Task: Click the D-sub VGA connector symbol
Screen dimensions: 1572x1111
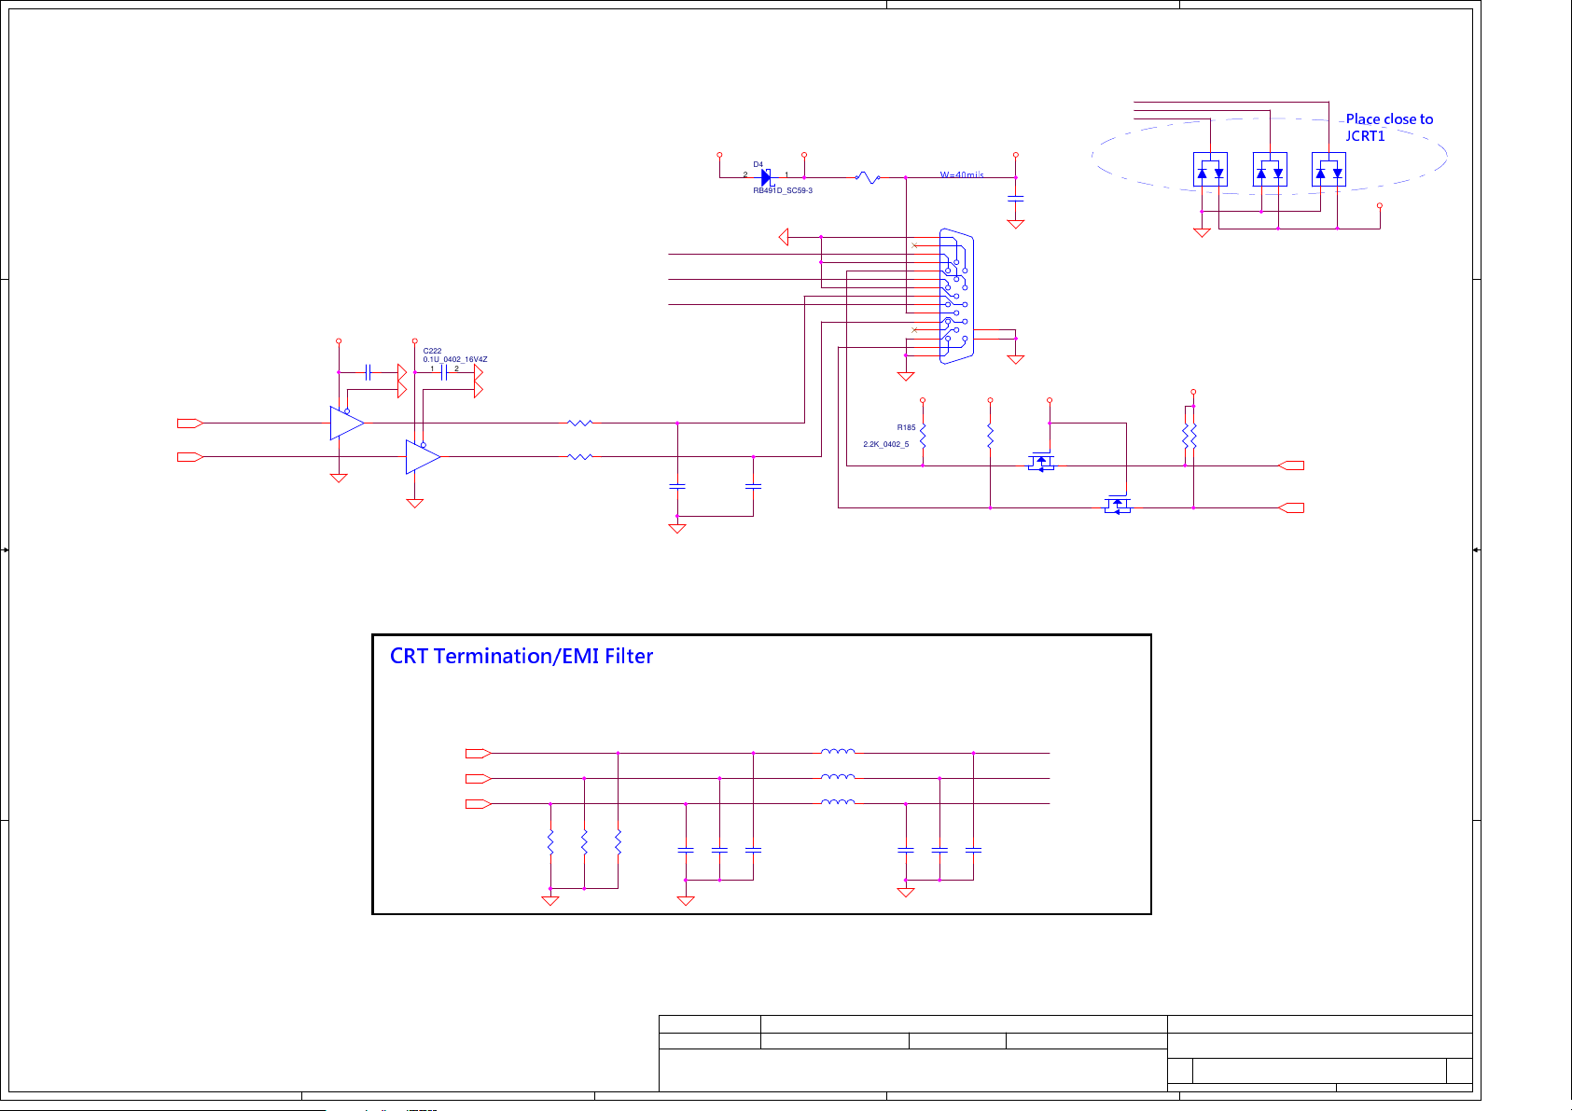Action: coord(956,296)
